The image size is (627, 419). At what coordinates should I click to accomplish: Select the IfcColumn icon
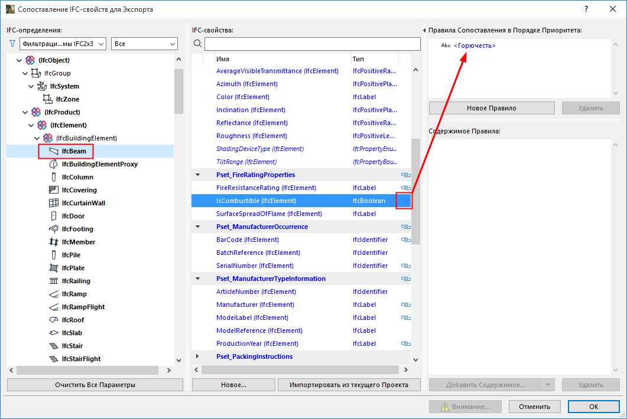54,177
